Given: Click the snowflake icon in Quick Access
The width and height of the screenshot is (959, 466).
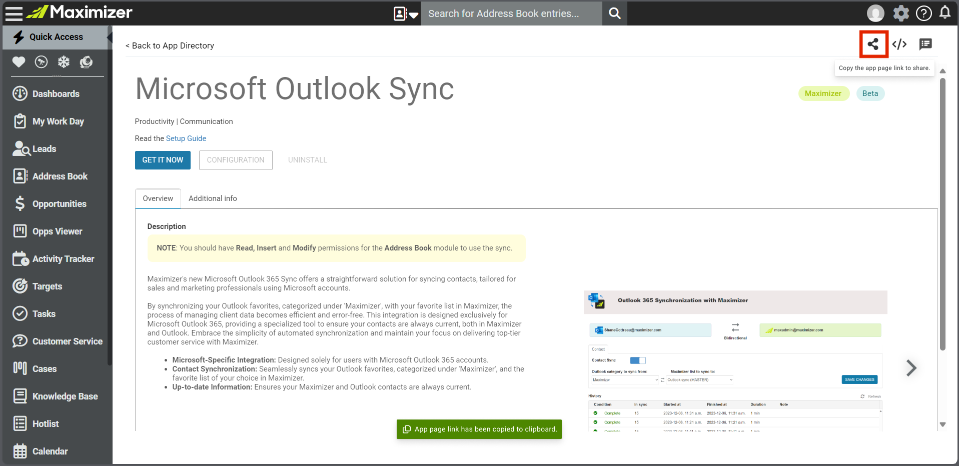Looking at the screenshot, I should tap(64, 62).
